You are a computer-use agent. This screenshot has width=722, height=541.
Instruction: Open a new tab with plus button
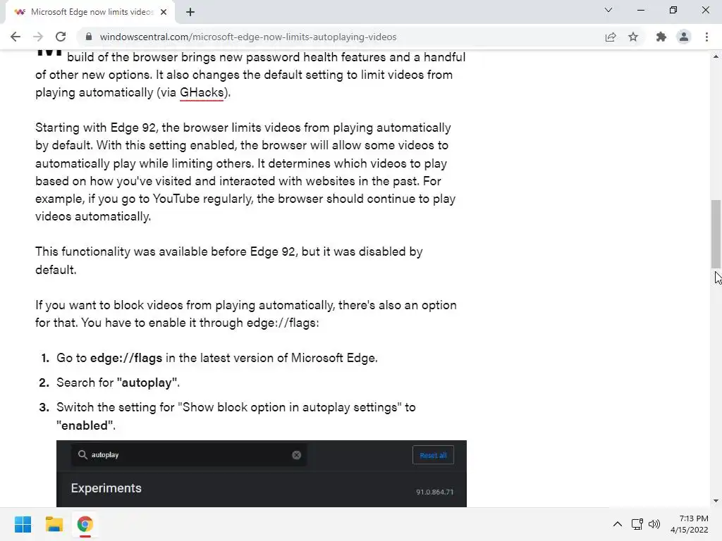click(x=190, y=12)
